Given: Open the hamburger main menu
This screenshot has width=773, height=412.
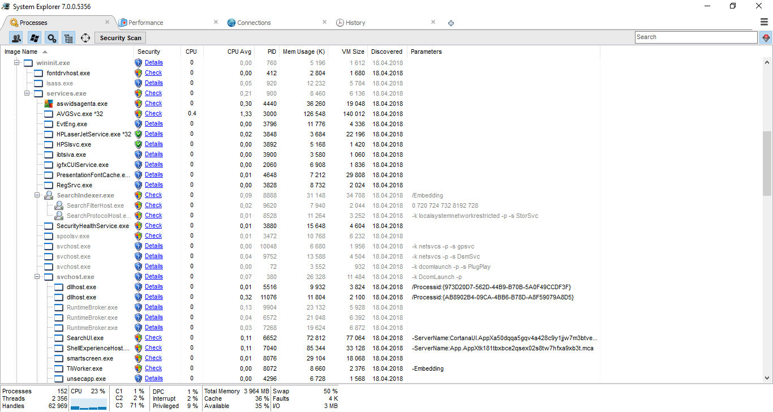Looking at the screenshot, I should (x=764, y=22).
